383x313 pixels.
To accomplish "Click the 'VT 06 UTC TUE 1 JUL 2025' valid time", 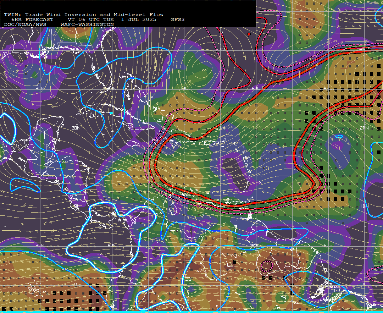I will click(x=112, y=20).
